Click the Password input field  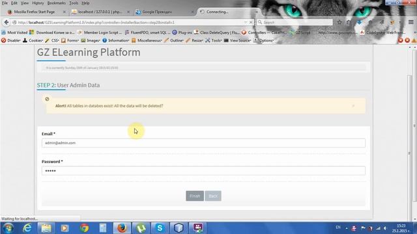[203, 170]
